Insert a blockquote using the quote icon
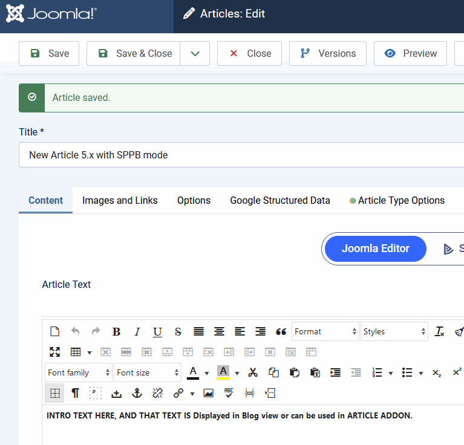Screen dimensions: 464x445 [x=281, y=331]
